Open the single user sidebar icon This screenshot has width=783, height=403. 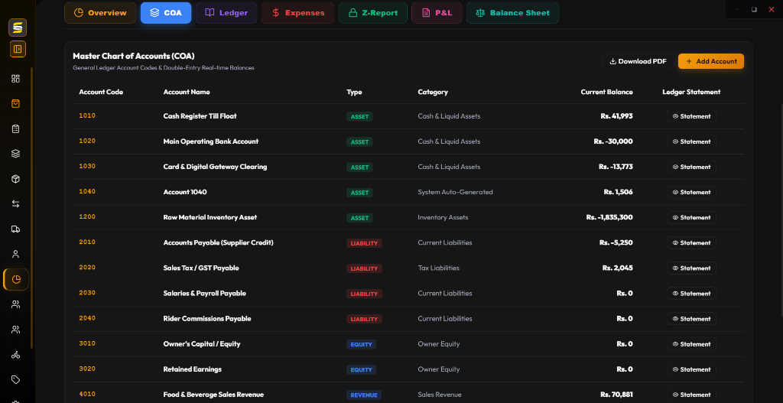(15, 254)
